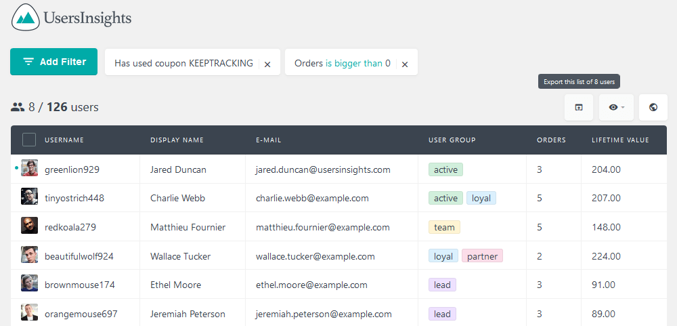Open the tinyostrich448 user profile
The height and width of the screenshot is (326, 677).
(74, 198)
